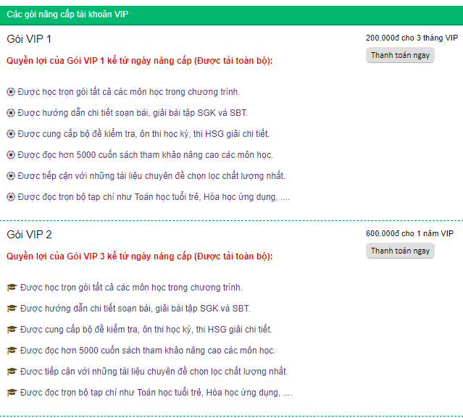
Task: Click graduation cap beside VIP 2 cung cấp bộ đề
Action: point(12,330)
